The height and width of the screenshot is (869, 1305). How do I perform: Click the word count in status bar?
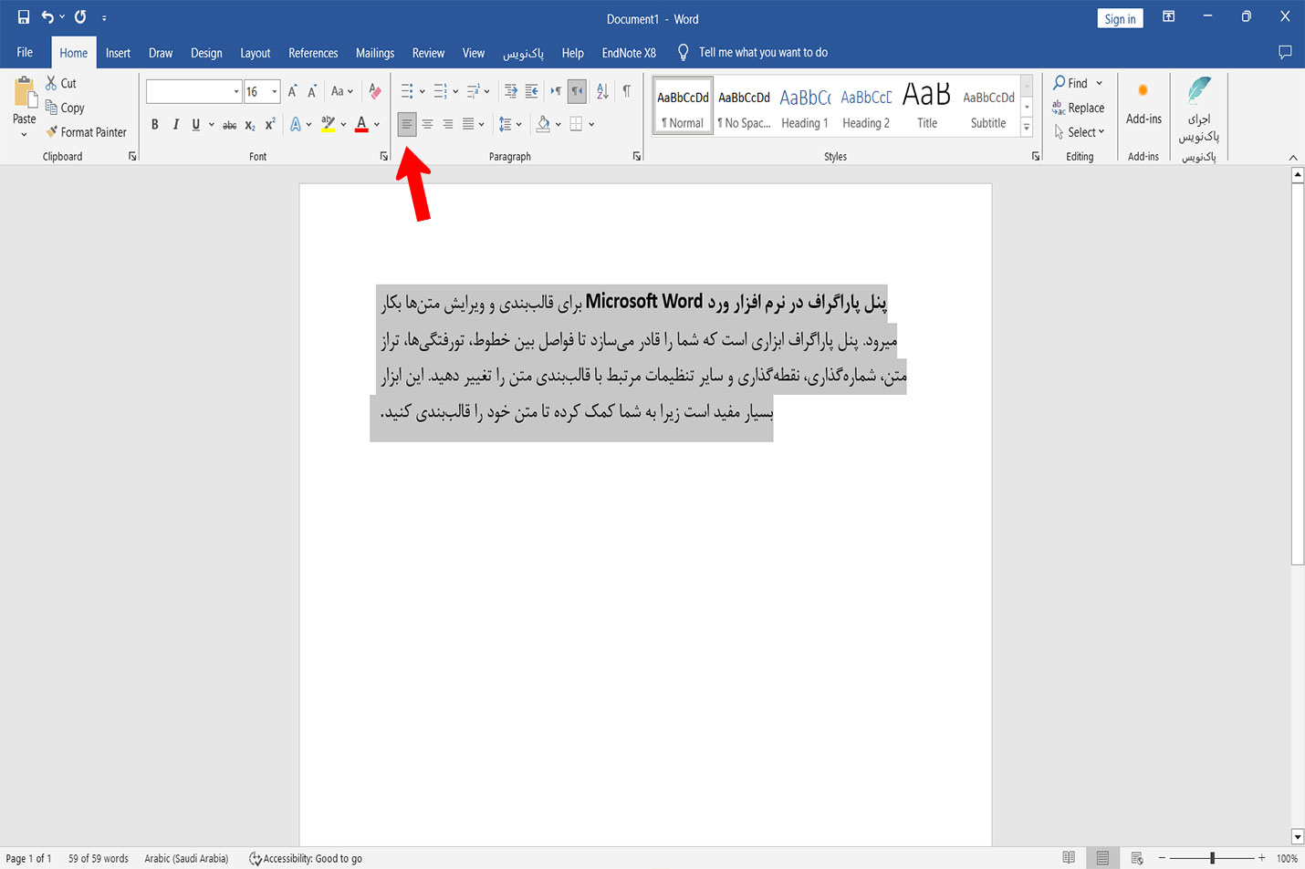tap(99, 858)
